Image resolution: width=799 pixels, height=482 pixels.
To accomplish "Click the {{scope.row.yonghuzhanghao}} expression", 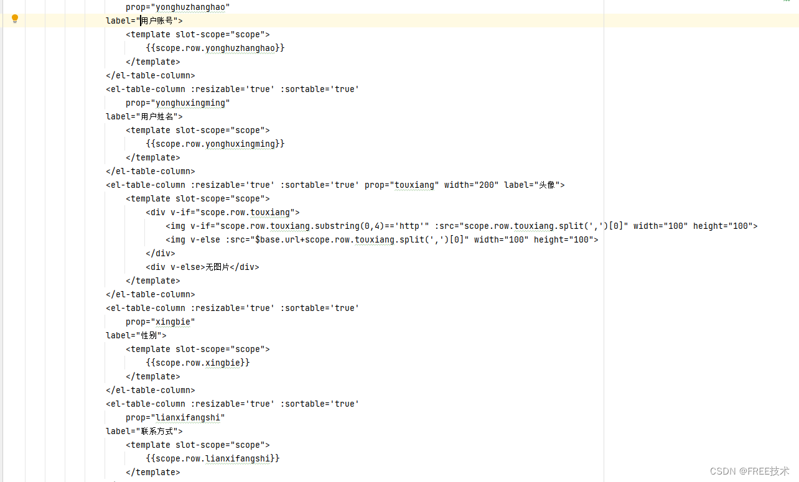I will (215, 48).
